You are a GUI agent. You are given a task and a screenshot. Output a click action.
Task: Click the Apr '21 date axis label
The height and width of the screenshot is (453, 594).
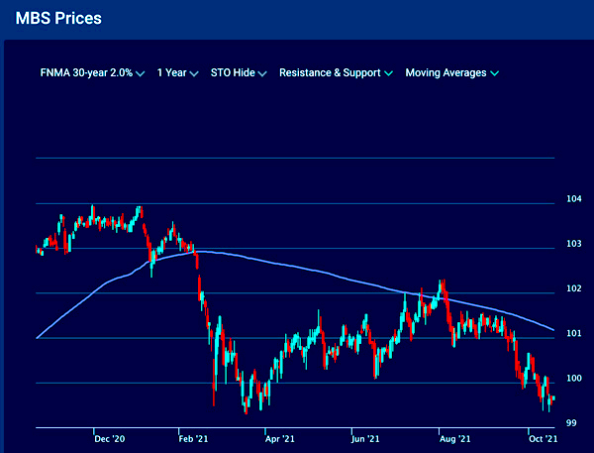pos(280,437)
